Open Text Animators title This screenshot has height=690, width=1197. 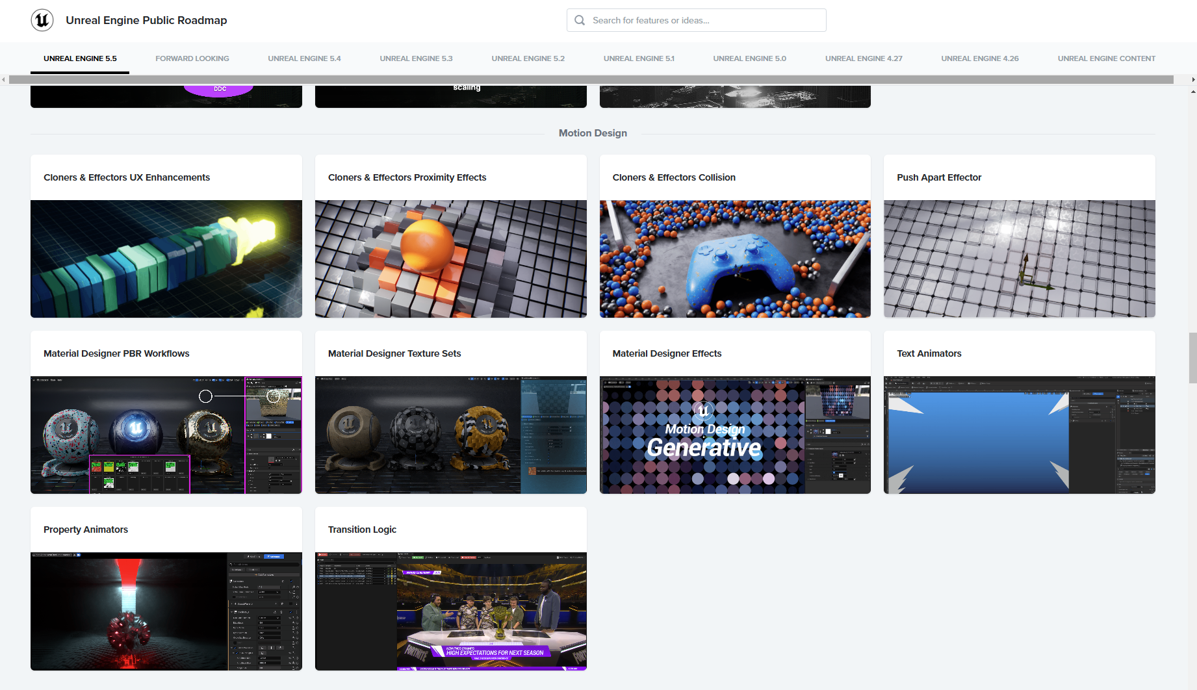929,353
